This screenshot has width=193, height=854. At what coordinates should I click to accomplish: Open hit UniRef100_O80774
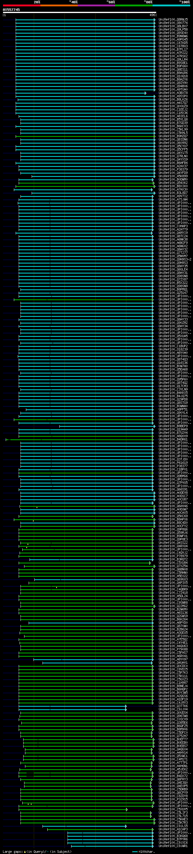coord(173,23)
